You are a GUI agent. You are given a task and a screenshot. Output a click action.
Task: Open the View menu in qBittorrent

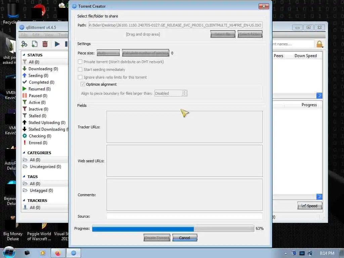[x=49, y=35]
